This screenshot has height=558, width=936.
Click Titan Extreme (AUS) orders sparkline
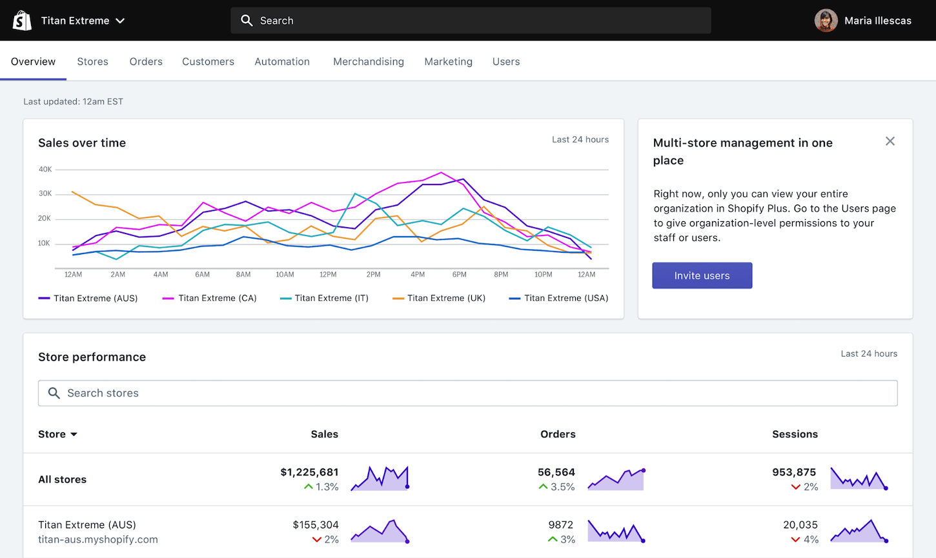coord(616,531)
